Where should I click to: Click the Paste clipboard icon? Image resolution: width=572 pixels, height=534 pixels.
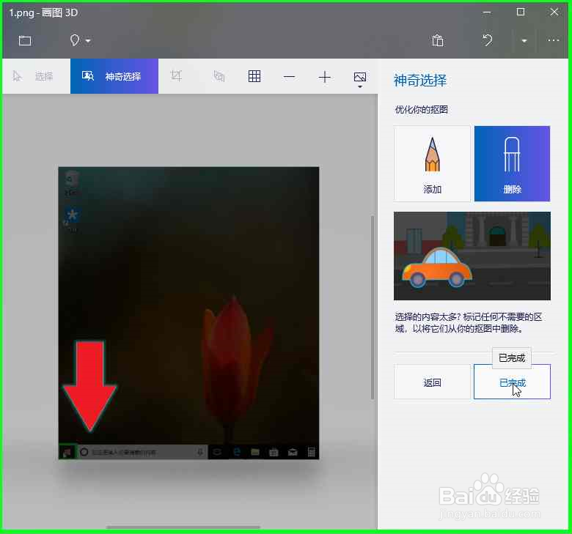(438, 40)
